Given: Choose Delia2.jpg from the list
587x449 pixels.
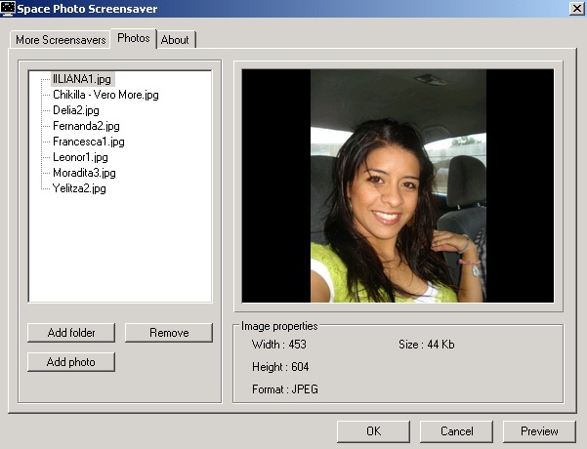Looking at the screenshot, I should (76, 110).
